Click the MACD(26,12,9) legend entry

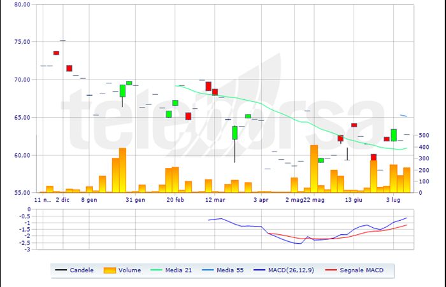(284, 270)
